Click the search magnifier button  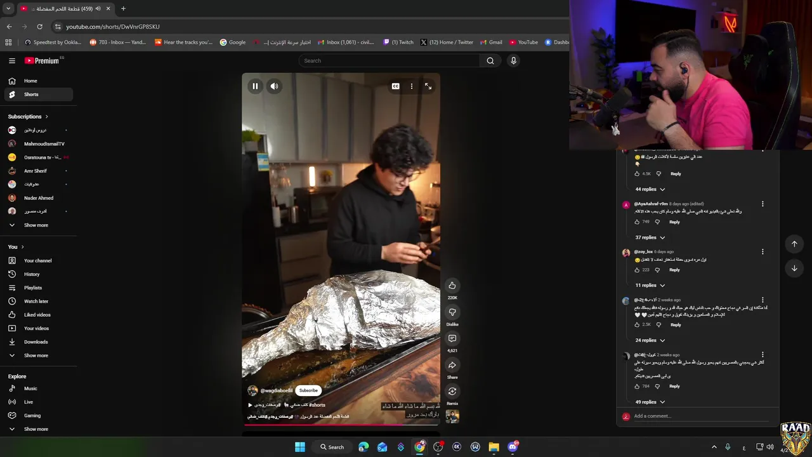click(x=490, y=61)
